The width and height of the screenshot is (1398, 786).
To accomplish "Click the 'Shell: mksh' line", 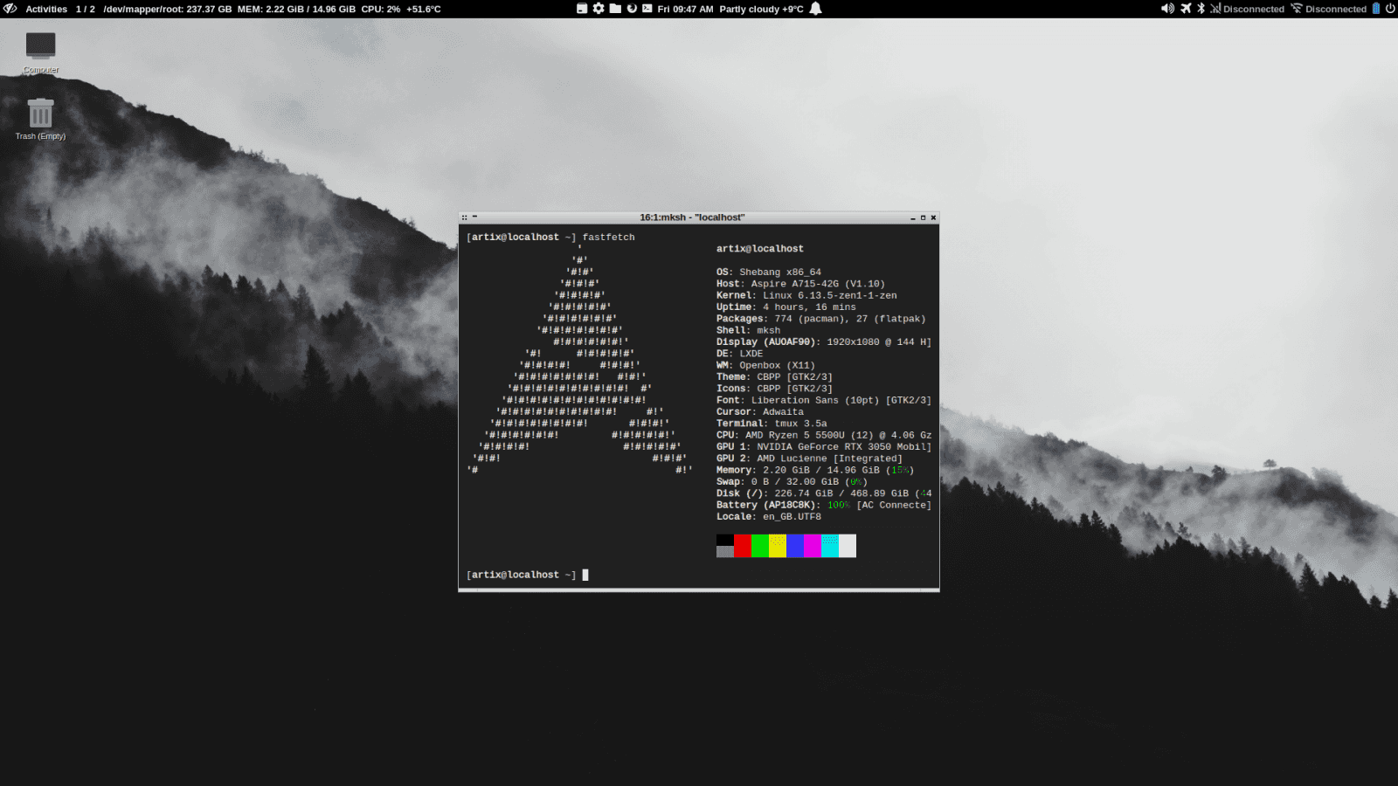I will click(x=749, y=330).
